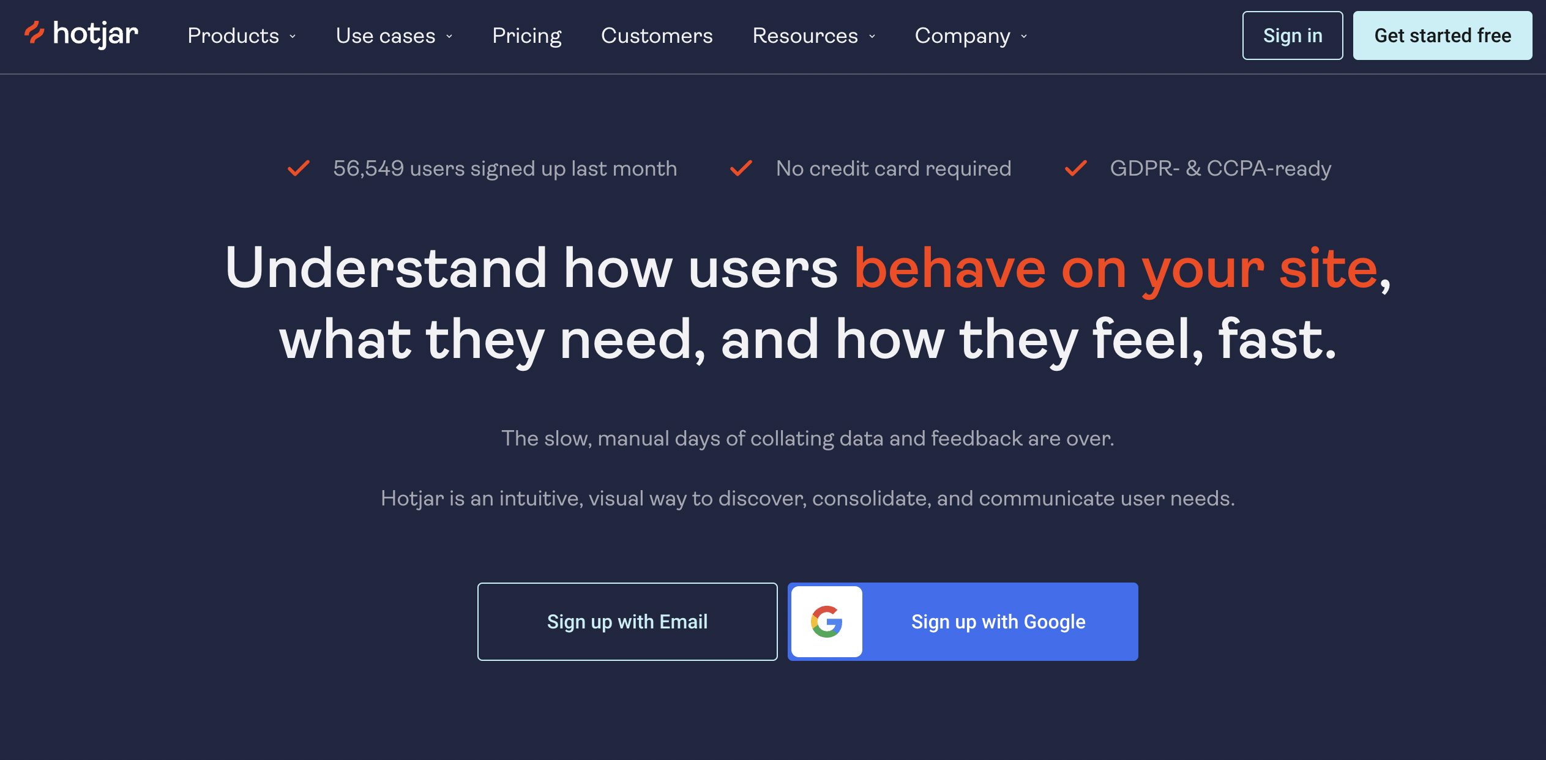Open the Use cases dropdown arrow
The height and width of the screenshot is (760, 1546).
point(449,36)
